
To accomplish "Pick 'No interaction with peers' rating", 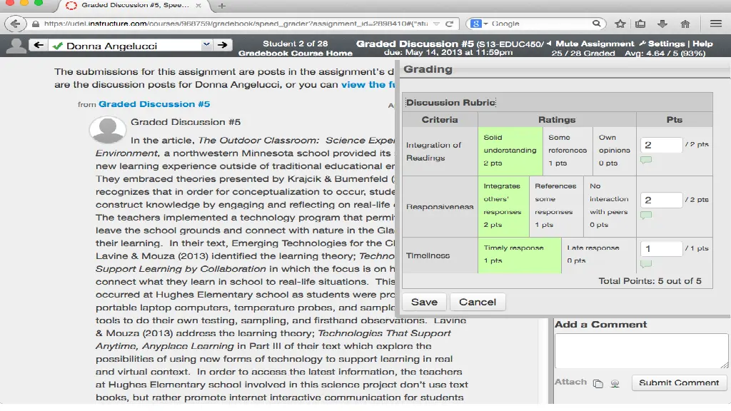I will point(609,205).
